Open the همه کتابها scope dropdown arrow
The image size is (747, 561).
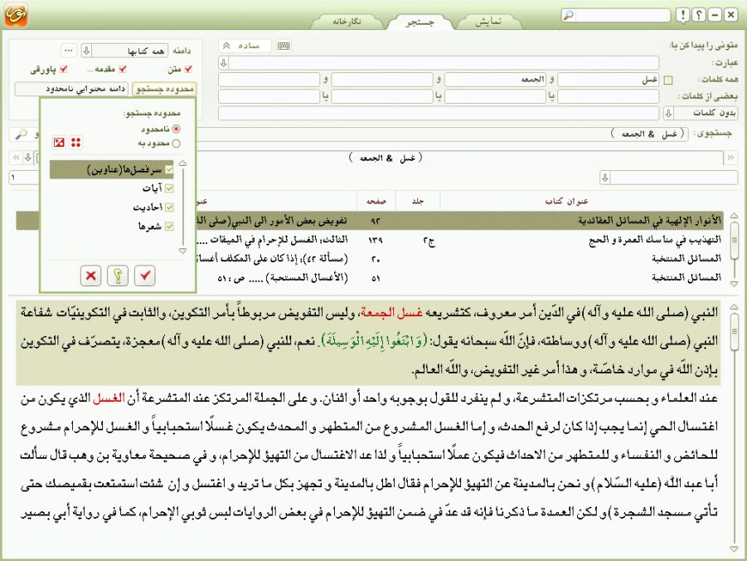tap(86, 50)
